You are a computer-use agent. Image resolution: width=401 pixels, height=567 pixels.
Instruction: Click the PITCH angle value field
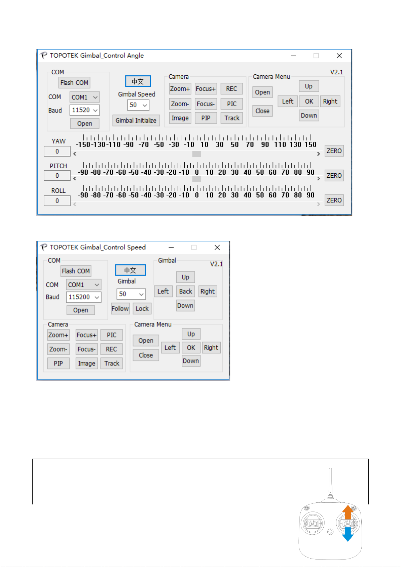coord(57,176)
